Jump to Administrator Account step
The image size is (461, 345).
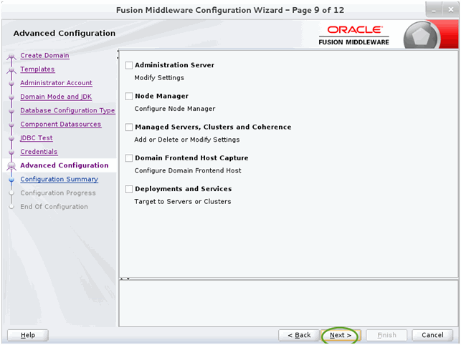tap(56, 83)
